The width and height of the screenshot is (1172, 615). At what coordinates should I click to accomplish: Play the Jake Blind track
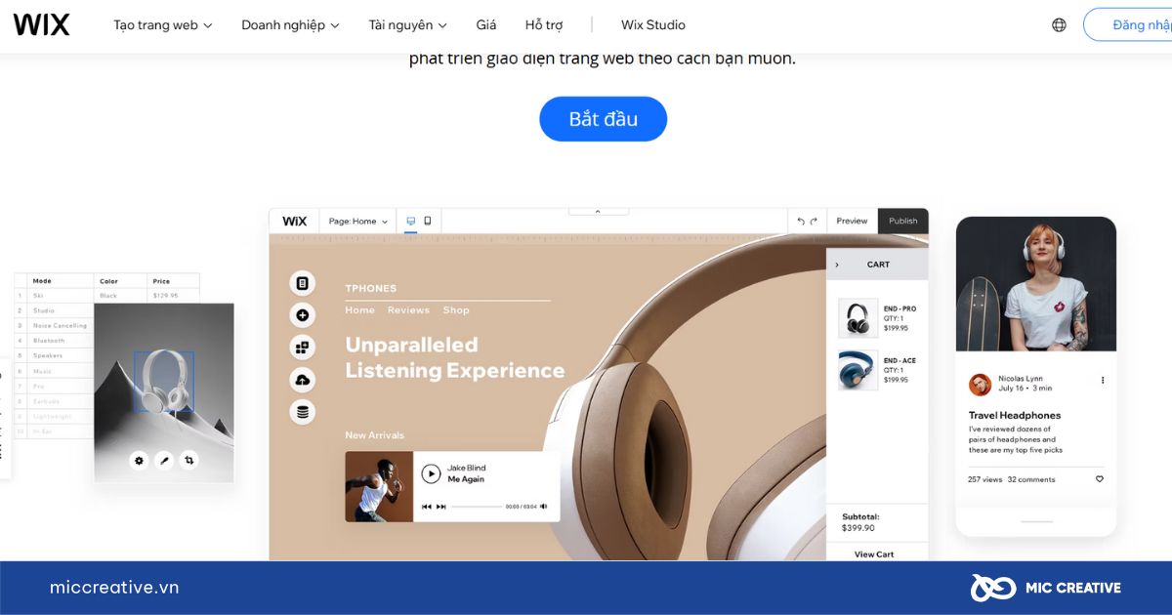tap(431, 473)
